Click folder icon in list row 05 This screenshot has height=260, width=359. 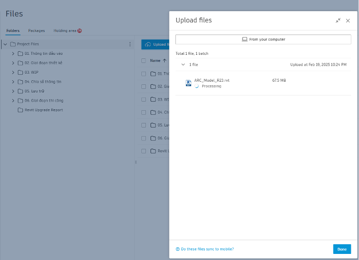click(x=153, y=125)
